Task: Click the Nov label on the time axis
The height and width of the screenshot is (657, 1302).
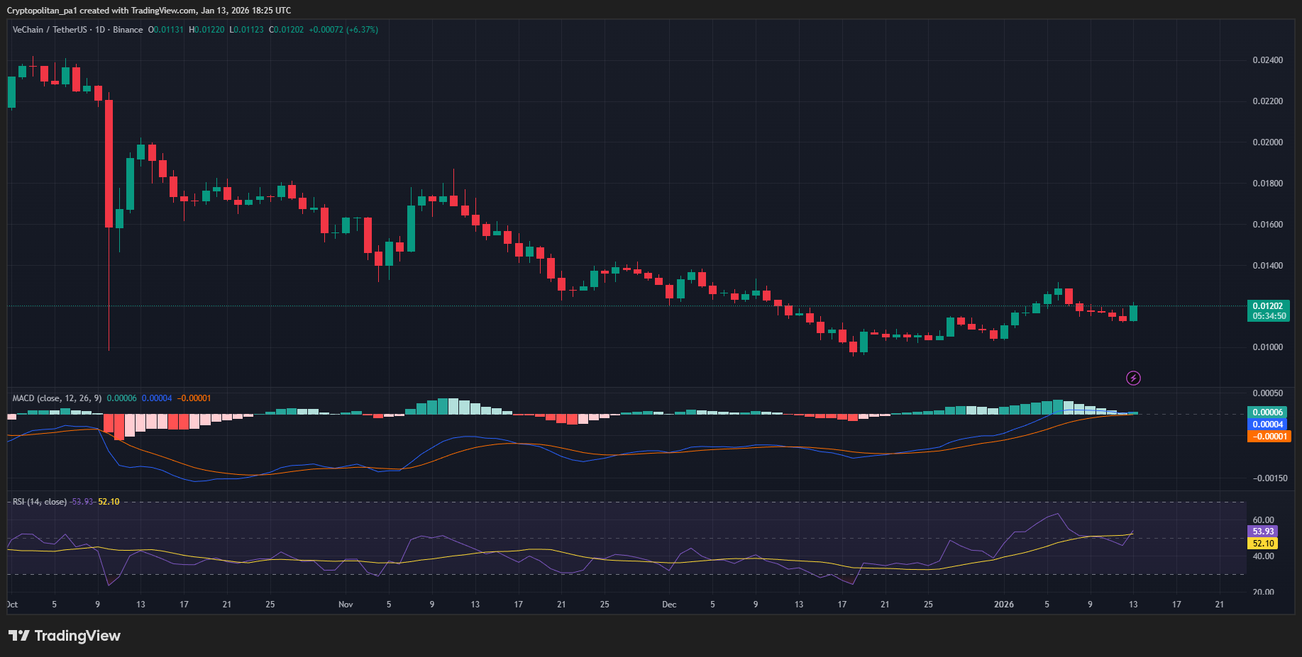Action: click(346, 605)
